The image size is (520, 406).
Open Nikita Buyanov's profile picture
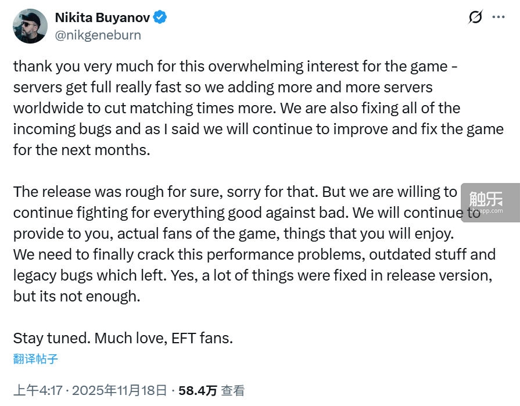click(x=30, y=26)
